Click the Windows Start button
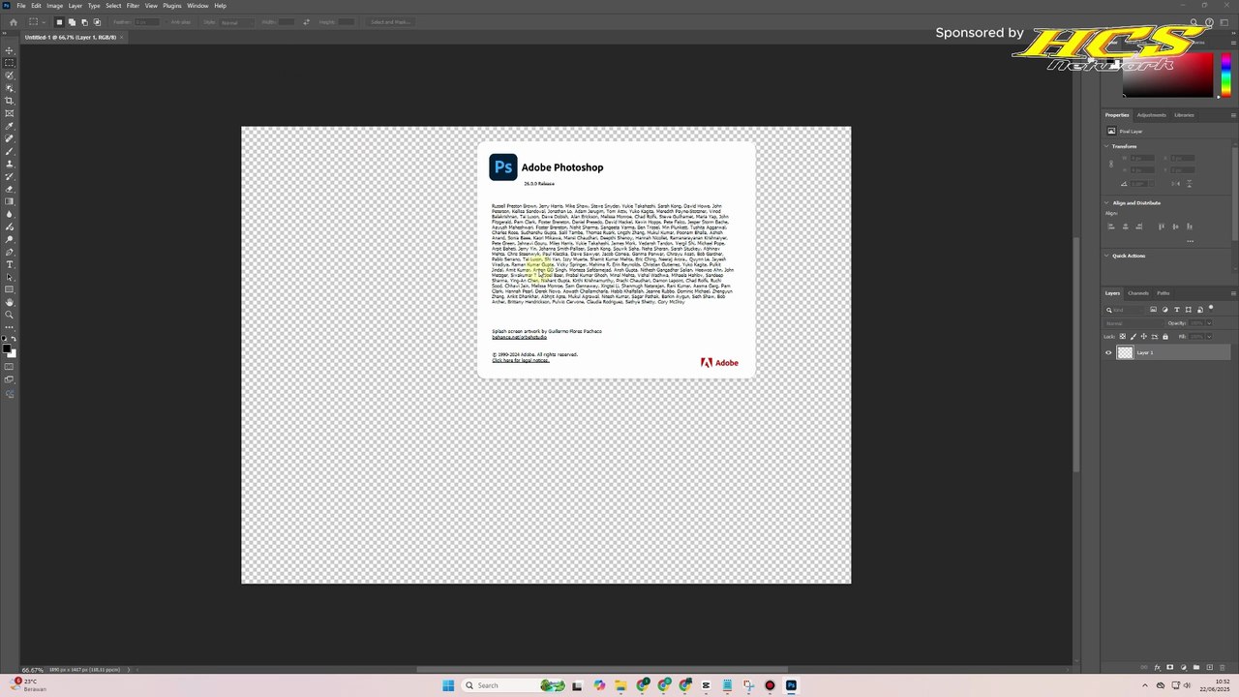1239x697 pixels. (x=448, y=685)
